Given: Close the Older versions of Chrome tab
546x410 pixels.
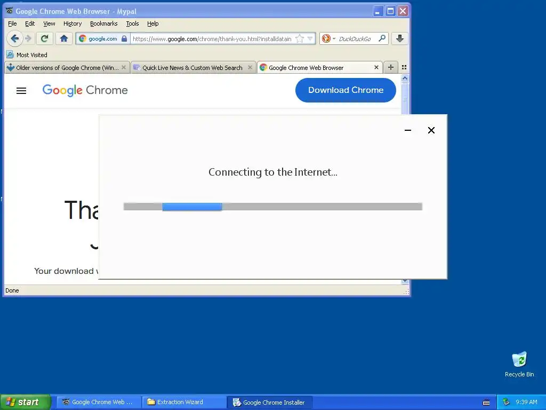Looking at the screenshot, I should (x=124, y=67).
